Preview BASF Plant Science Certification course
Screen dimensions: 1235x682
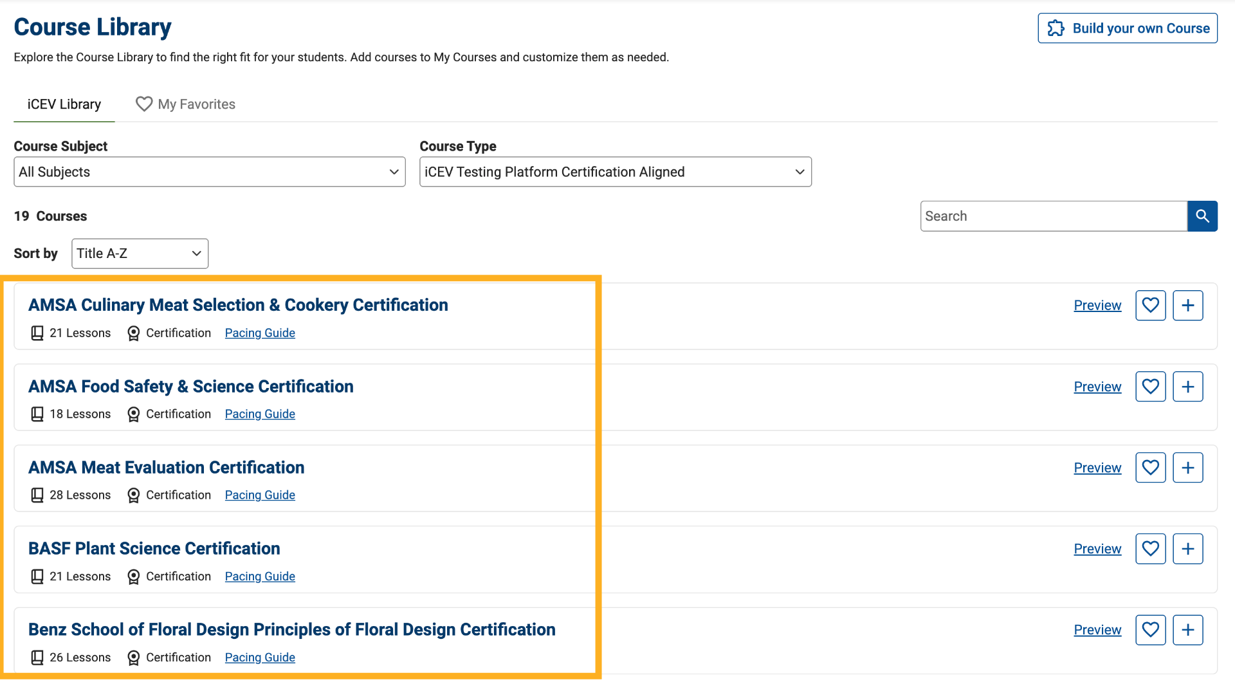coord(1097,549)
